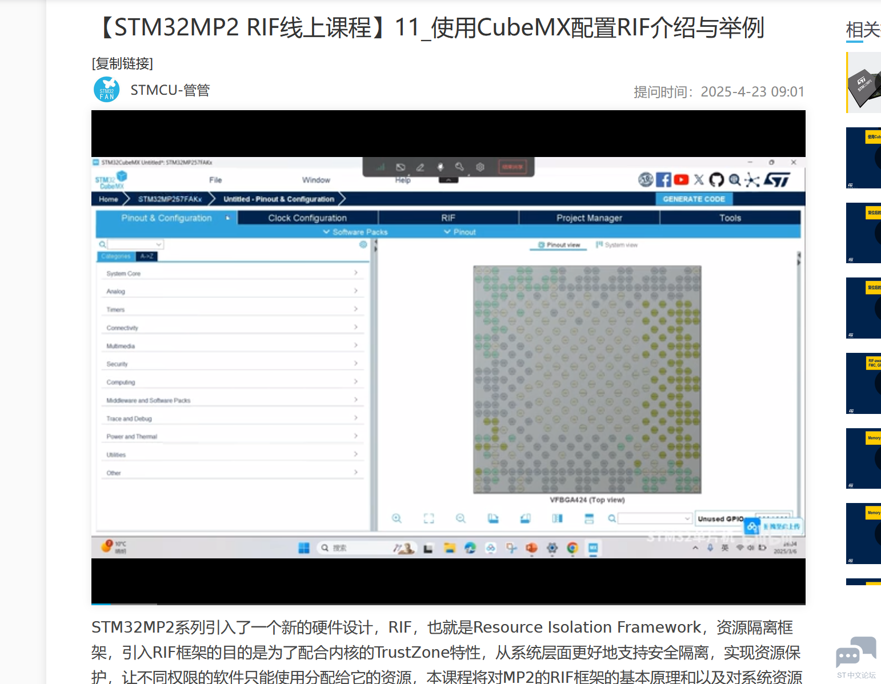Open the Facebook icon in CubeMX header
881x684 pixels.
[x=663, y=180]
